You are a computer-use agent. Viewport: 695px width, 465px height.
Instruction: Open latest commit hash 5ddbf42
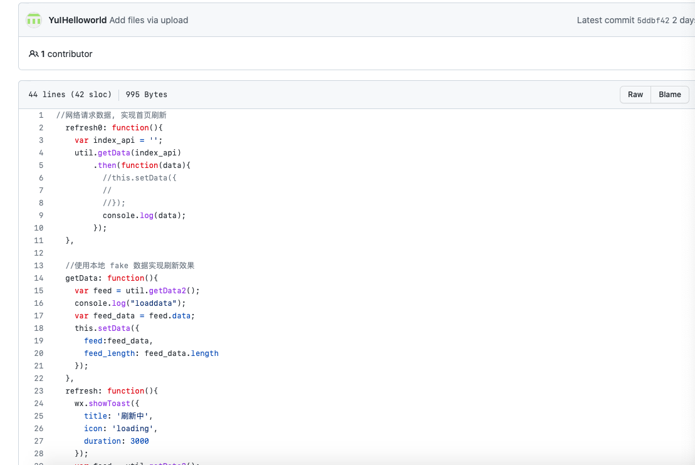click(x=653, y=21)
